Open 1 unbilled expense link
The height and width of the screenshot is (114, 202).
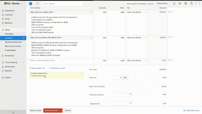[38, 76]
